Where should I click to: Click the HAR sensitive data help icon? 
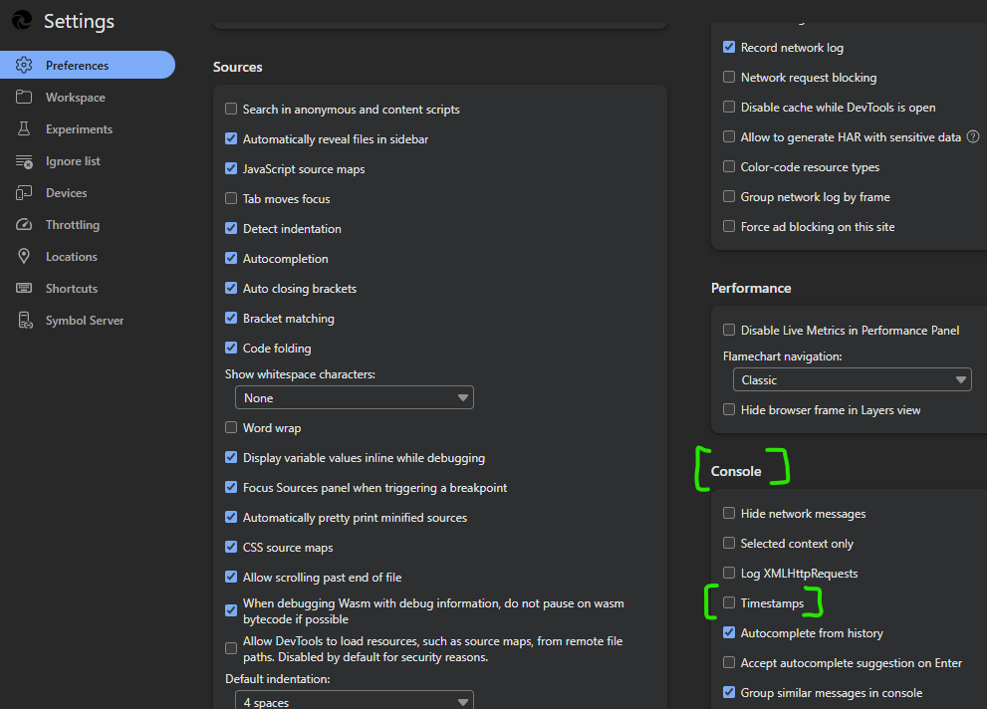click(972, 136)
